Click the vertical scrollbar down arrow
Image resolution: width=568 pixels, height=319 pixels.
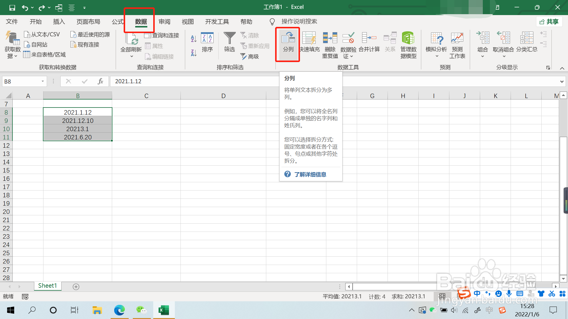563,279
